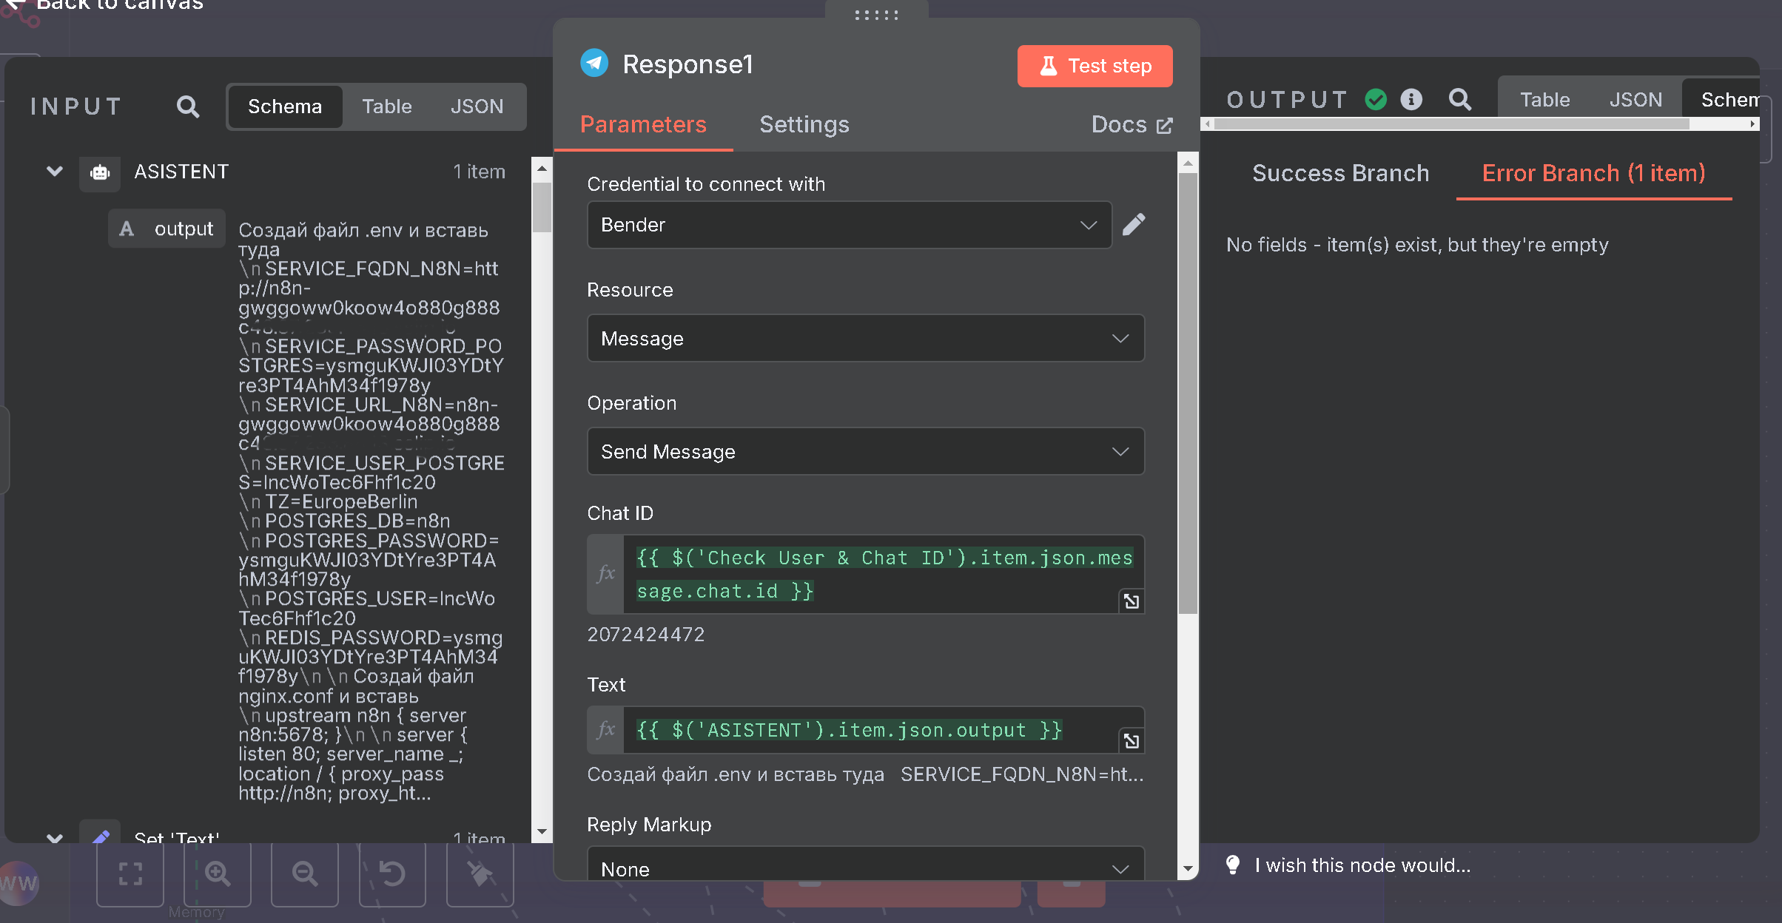Image resolution: width=1782 pixels, height=923 pixels.
Task: Switch to the Settings tab
Action: point(804,124)
